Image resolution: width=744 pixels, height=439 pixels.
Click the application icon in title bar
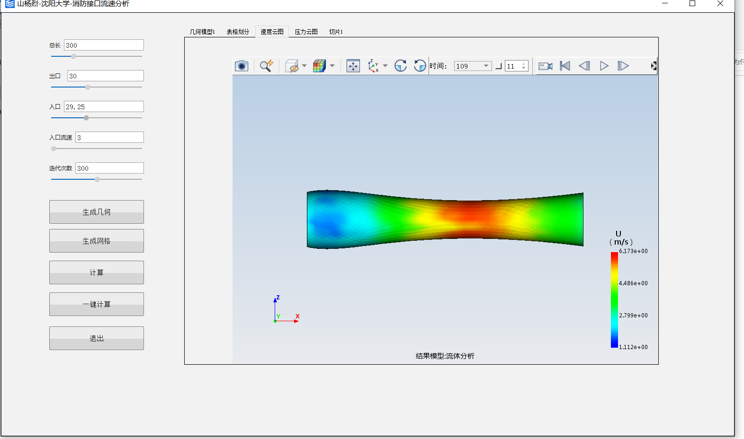(x=9, y=4)
